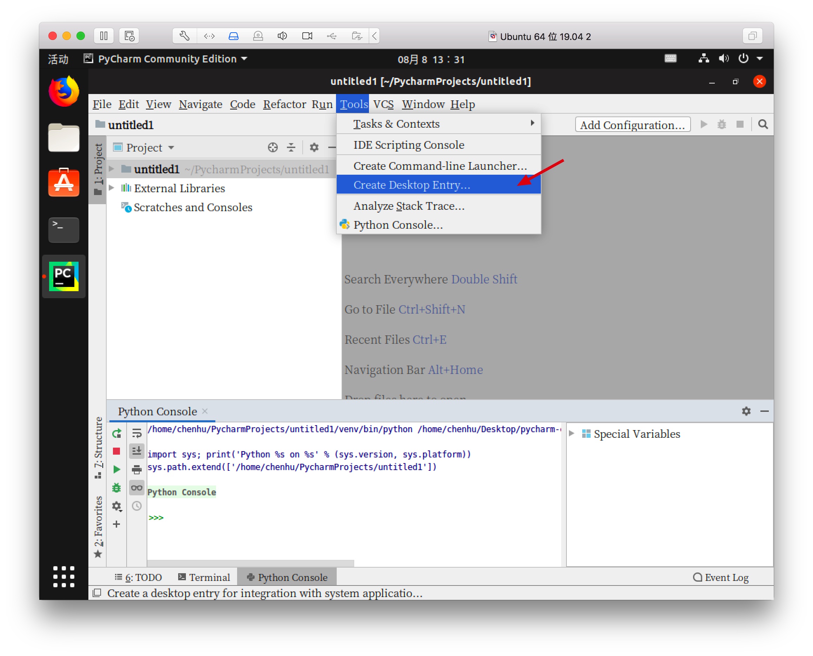Screen dimensions: 813x656
Task: Expand the External Libraries node
Action: click(112, 188)
